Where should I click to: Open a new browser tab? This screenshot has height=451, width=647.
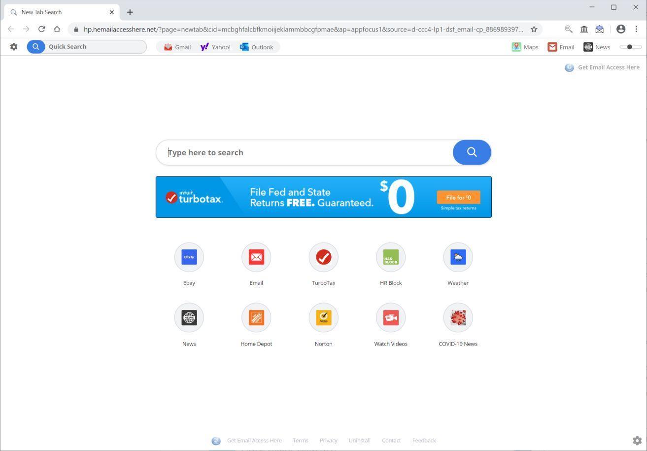130,12
